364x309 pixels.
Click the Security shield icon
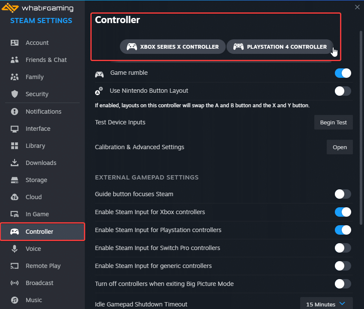15,94
